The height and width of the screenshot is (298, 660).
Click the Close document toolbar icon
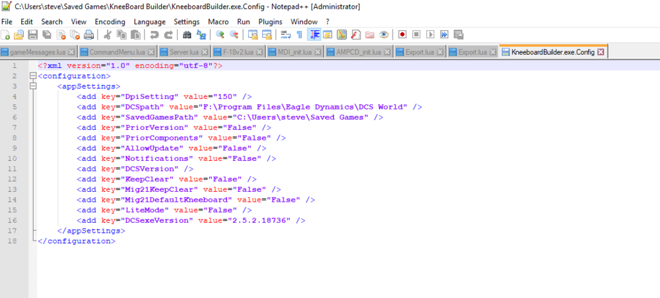point(61,35)
